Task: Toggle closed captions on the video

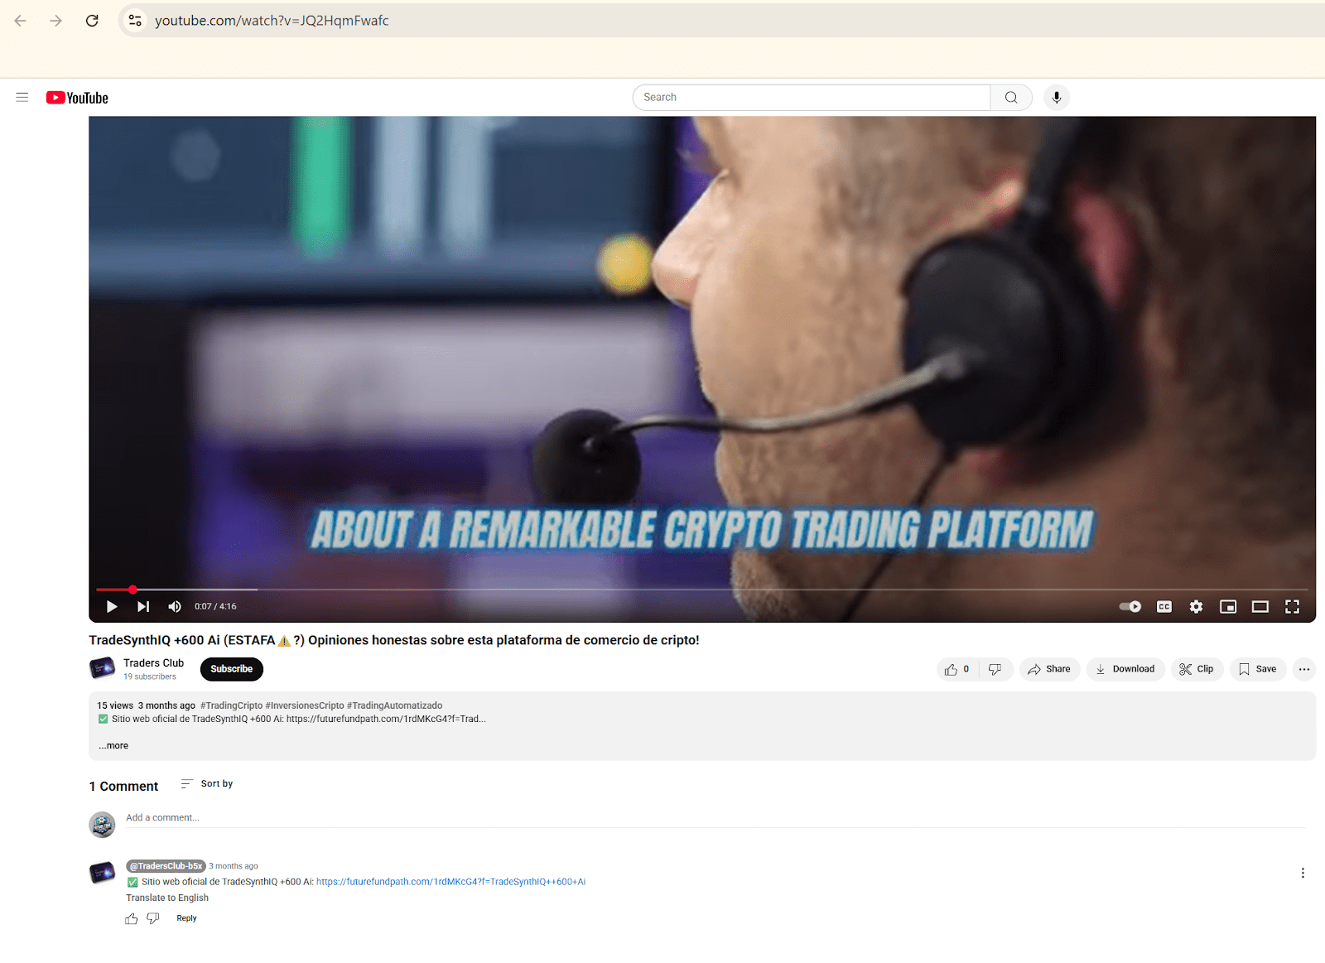Action: click(x=1164, y=607)
